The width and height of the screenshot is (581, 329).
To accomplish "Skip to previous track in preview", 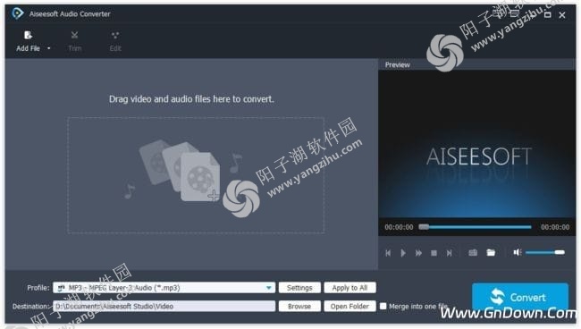I will pos(388,253).
